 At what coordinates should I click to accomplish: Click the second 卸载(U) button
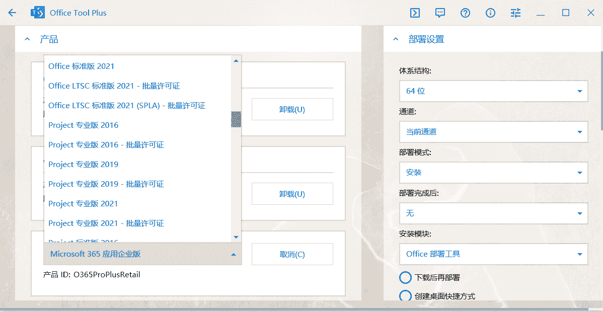[x=292, y=194]
